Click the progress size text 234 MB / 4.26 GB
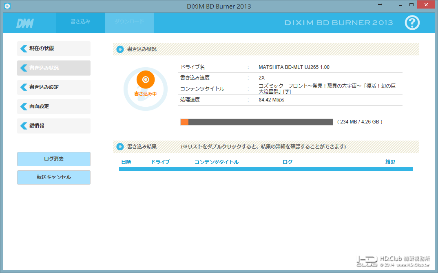Image resolution: width=438 pixels, height=273 pixels. [x=360, y=122]
